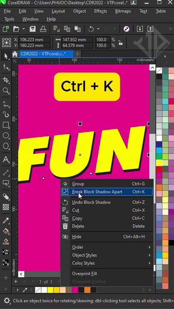The image size is (174, 309).
Task: Select the Ellipse tool
Action: [x=6, y=136]
